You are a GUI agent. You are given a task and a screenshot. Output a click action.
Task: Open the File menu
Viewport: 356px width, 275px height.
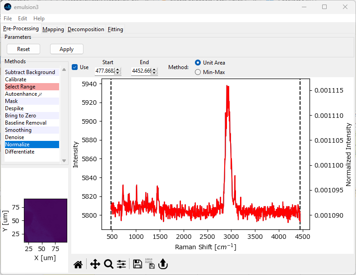[x=8, y=19]
